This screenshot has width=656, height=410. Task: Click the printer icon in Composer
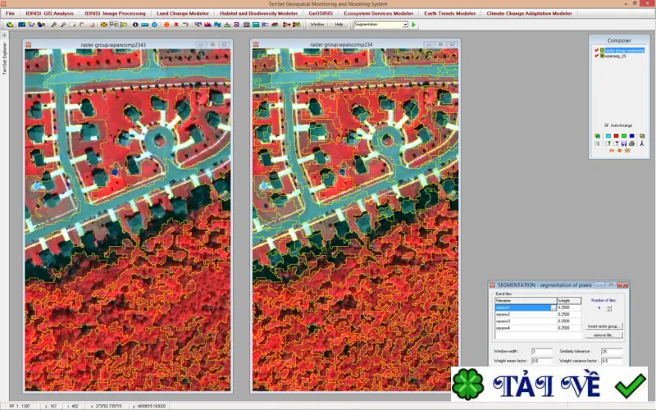(x=631, y=143)
